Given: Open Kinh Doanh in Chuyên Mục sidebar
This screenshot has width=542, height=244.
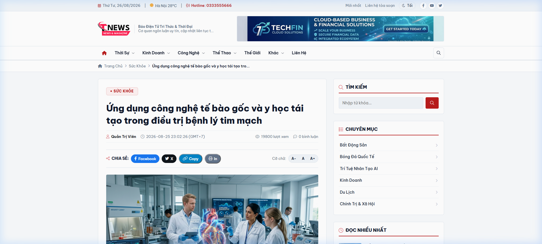Looking at the screenshot, I should 389,180.
